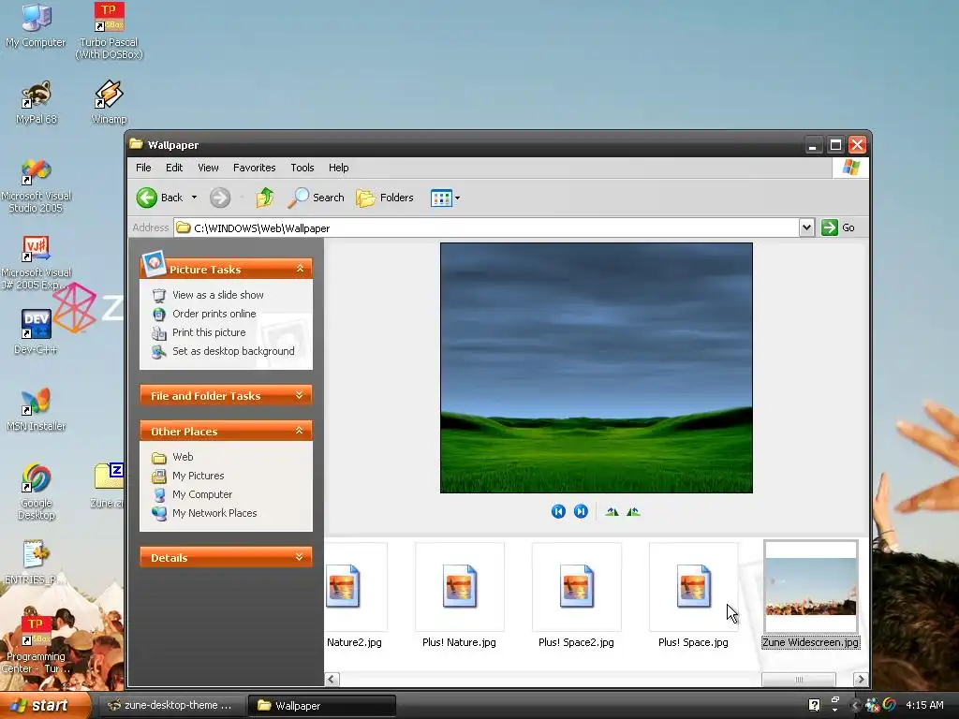Screen dimensions: 959x719
Task: Click the Google Desktop tray icon
Action: tap(890, 705)
